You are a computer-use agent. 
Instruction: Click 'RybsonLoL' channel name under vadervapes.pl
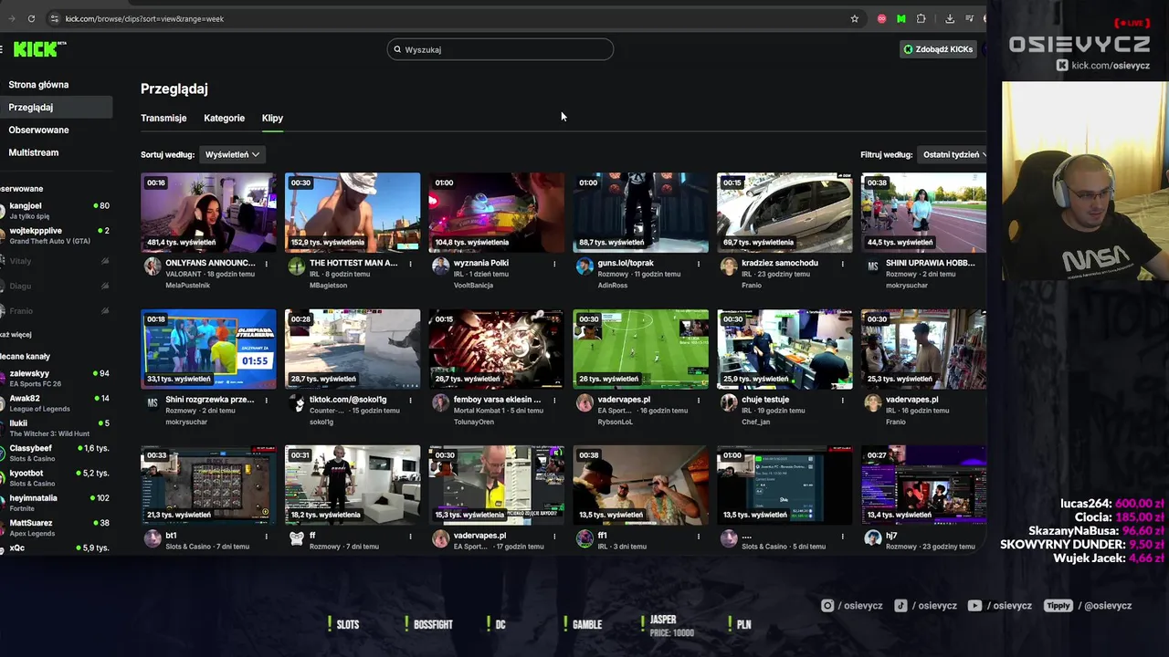point(616,422)
